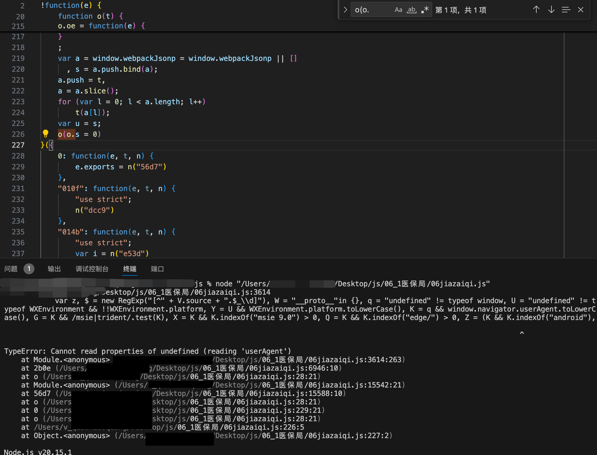Click line number 227 in gutter

[x=18, y=145]
